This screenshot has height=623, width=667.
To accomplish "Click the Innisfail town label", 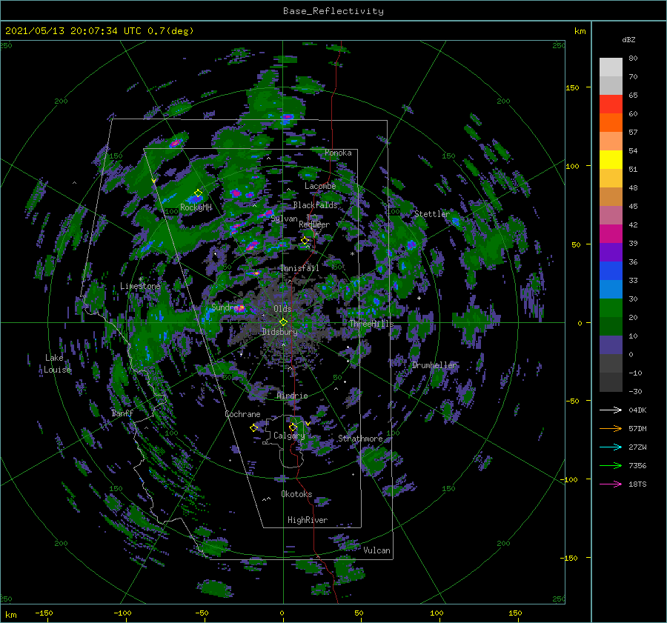I will 299,268.
